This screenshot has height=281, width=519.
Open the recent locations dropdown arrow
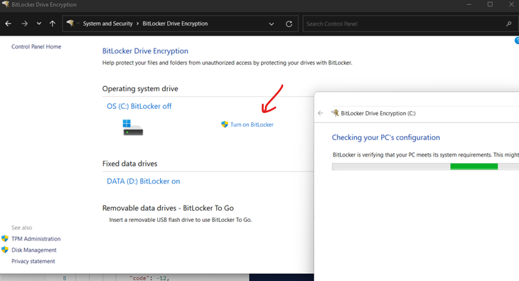38,23
